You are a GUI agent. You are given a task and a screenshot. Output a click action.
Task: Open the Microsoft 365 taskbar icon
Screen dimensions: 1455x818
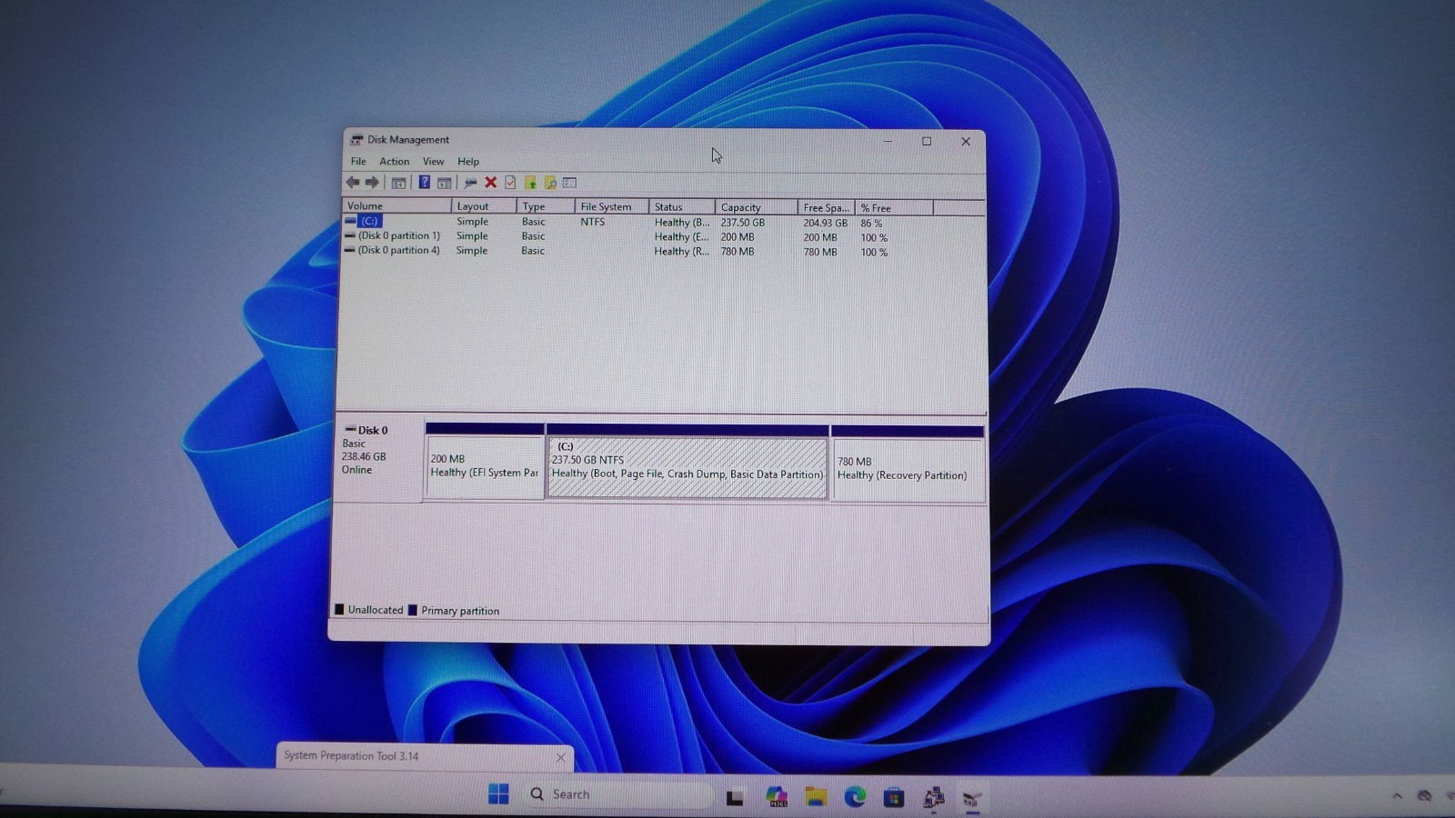coord(777,797)
